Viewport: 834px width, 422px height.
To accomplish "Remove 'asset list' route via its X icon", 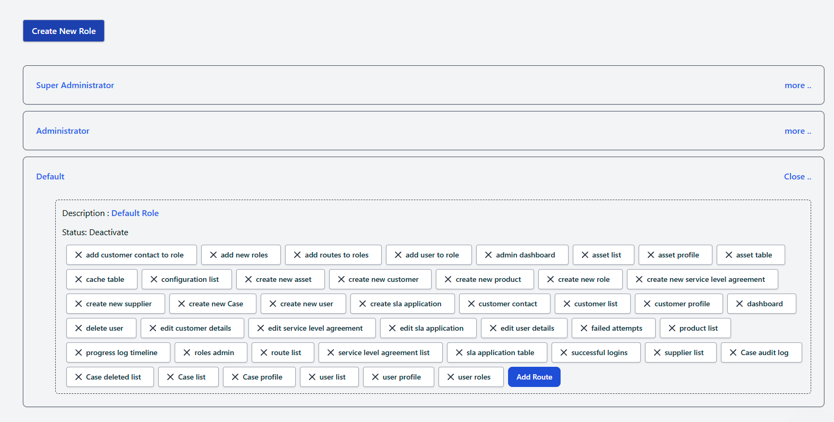I will pos(585,255).
